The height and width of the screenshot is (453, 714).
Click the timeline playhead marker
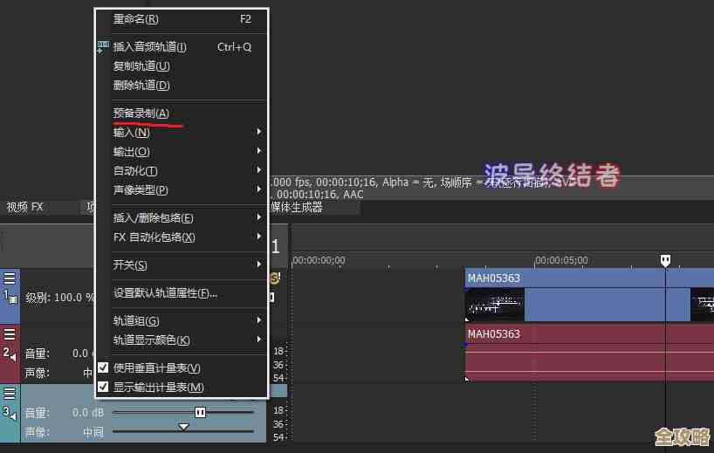665,260
